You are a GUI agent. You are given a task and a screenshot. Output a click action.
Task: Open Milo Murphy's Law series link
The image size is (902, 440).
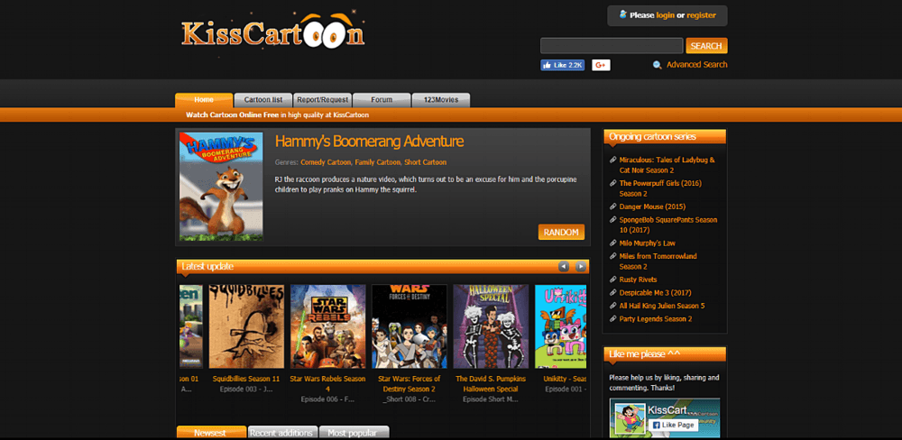pyautogui.click(x=647, y=243)
